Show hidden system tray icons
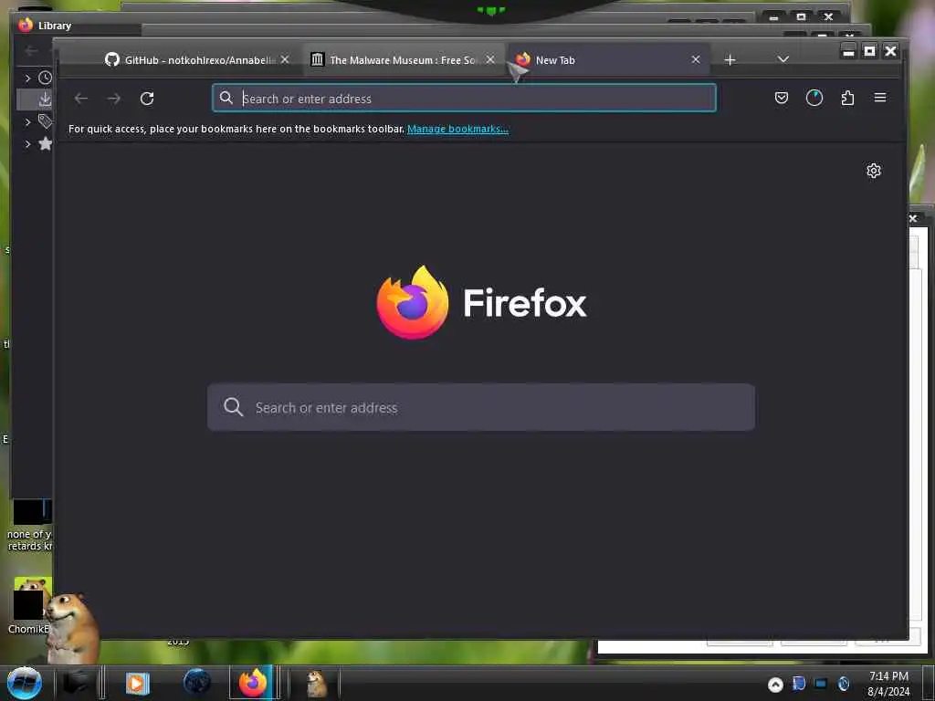935x701 pixels. [775, 685]
